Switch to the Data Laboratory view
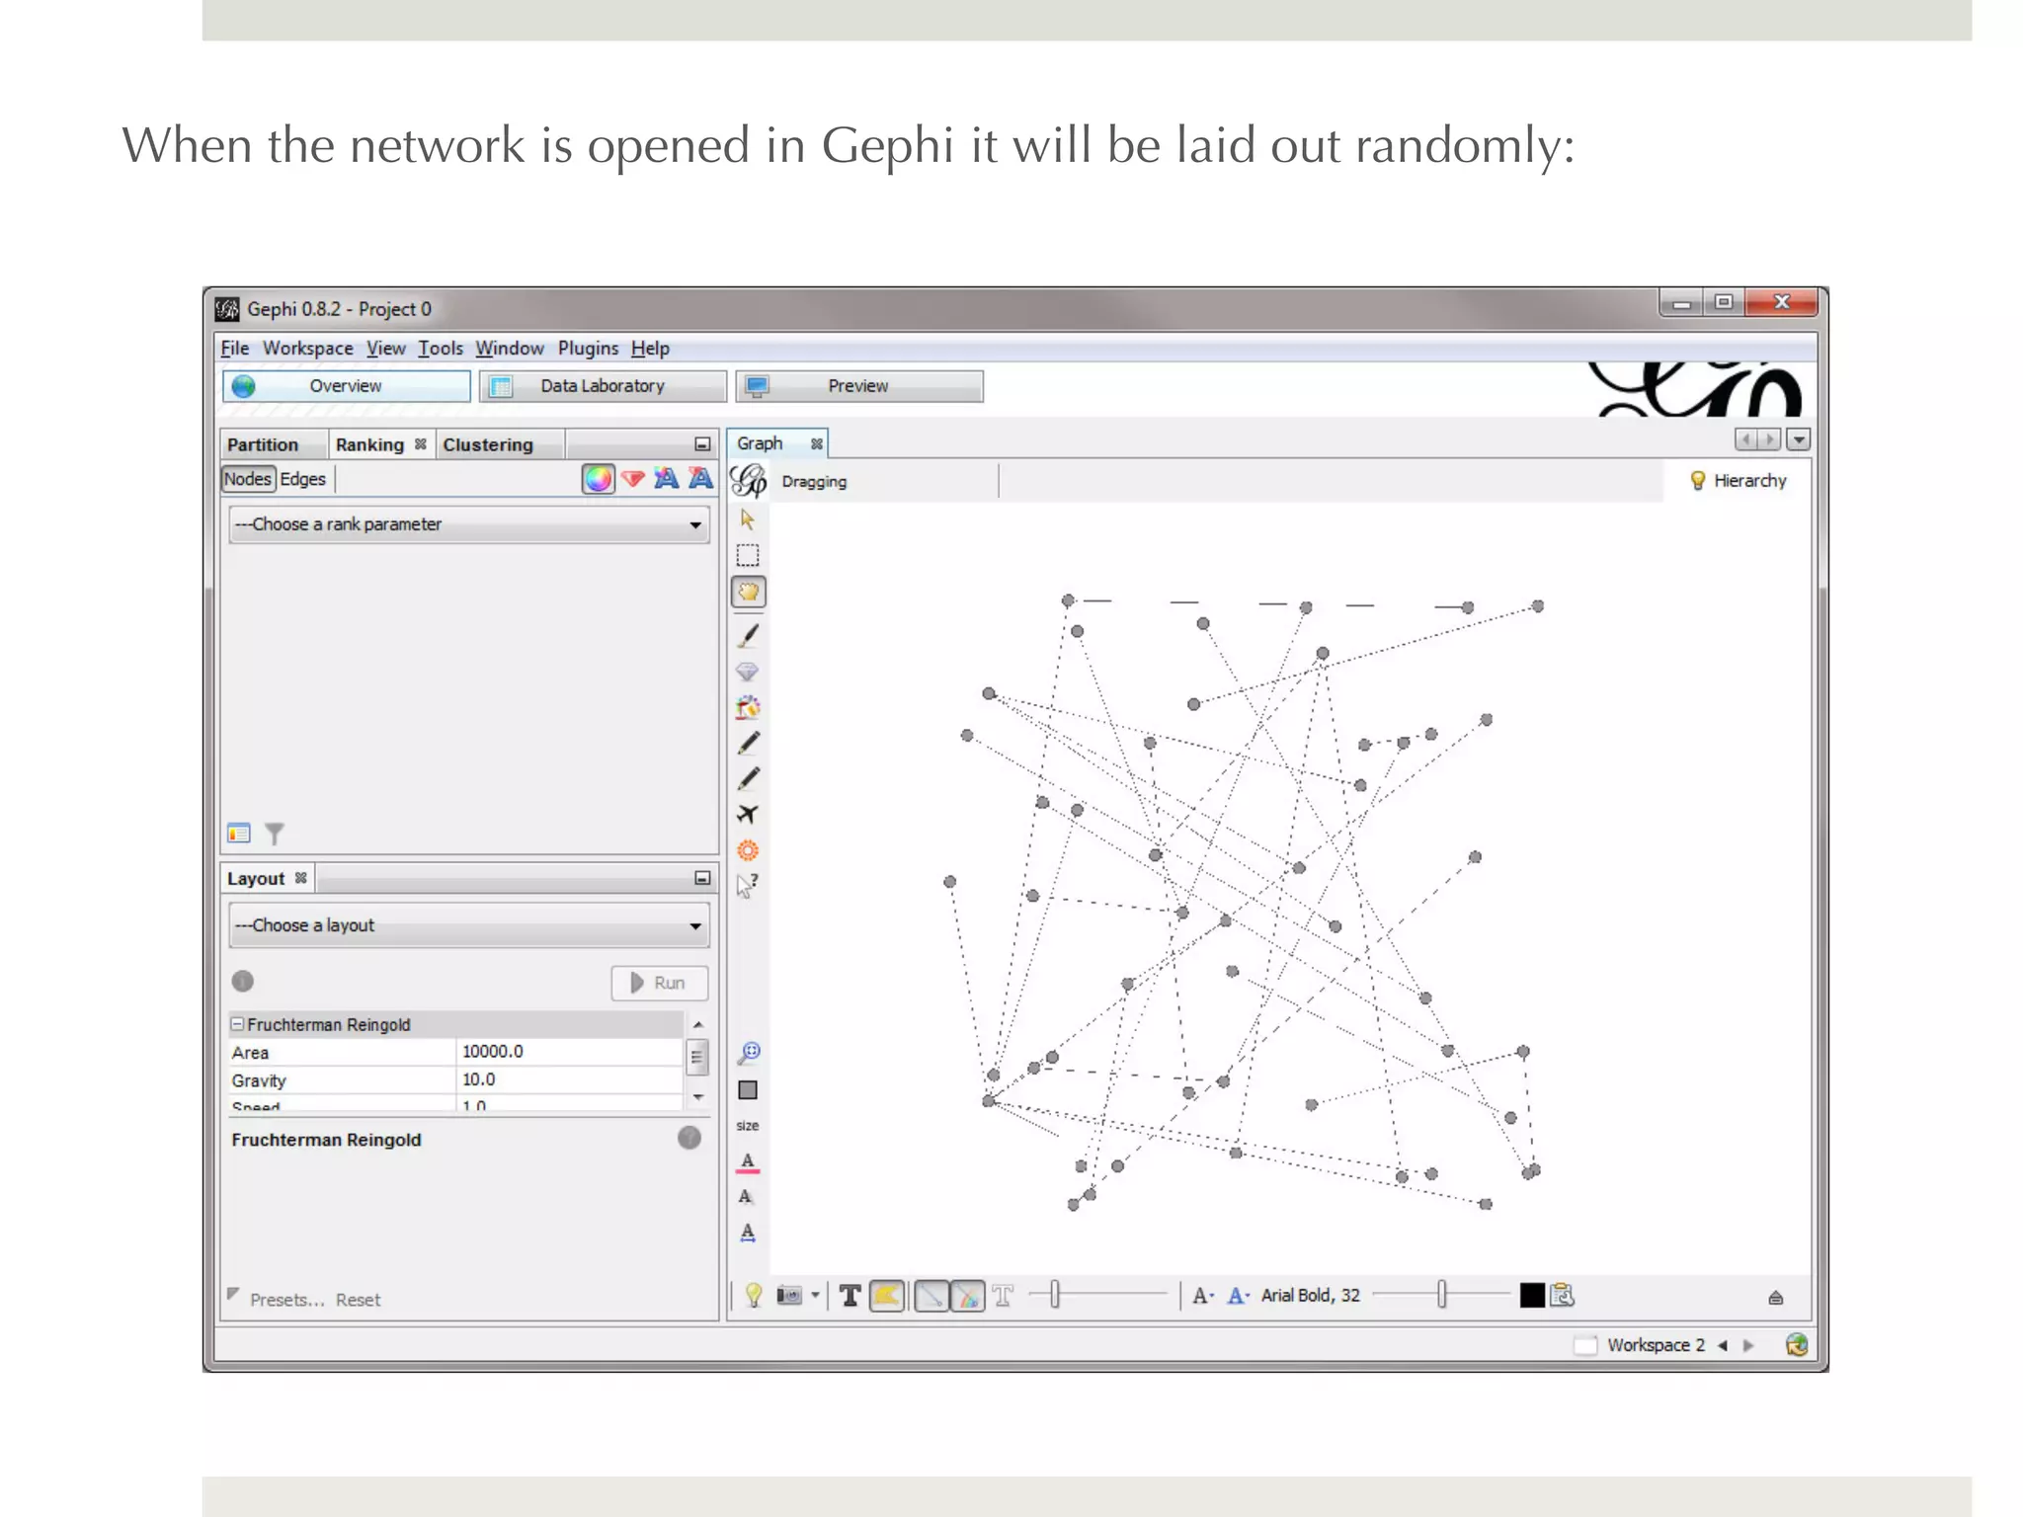 (603, 386)
